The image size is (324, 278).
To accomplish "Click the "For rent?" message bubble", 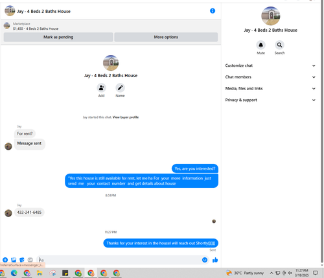I will 25,133.
